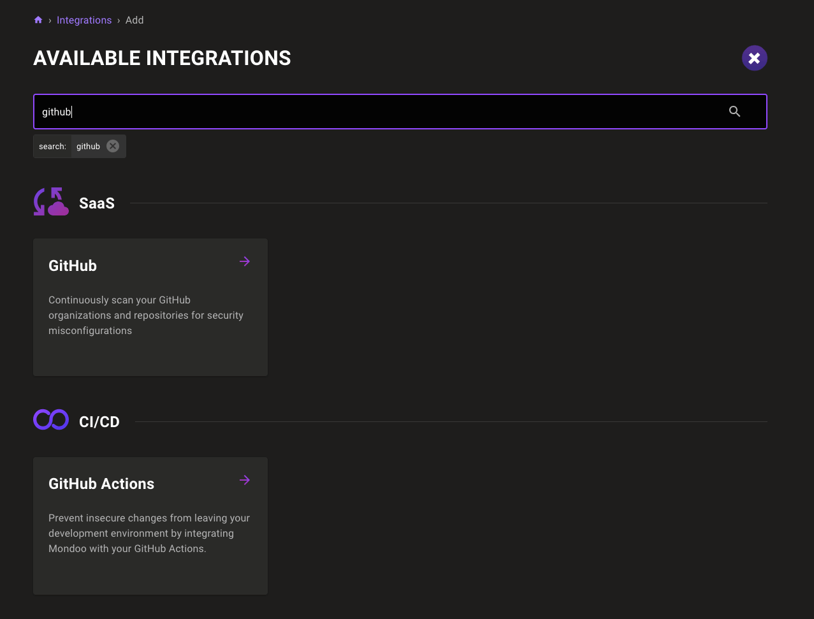Click the search: github filter tag
Image resolution: width=814 pixels, height=619 pixels.
79,146
